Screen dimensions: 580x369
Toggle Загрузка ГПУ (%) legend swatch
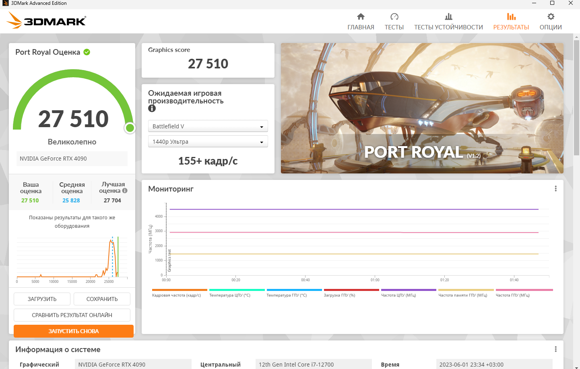351,290
